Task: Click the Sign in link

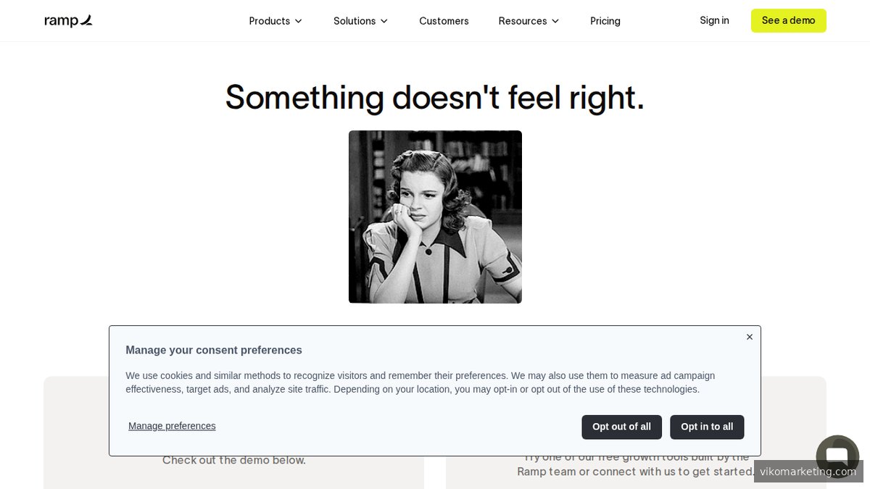Action: pos(714,20)
